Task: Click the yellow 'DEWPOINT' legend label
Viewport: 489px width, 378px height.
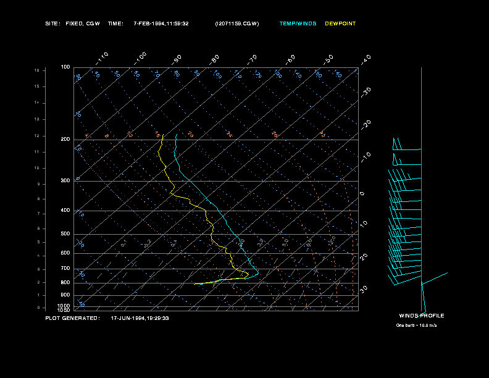Action: (340, 23)
